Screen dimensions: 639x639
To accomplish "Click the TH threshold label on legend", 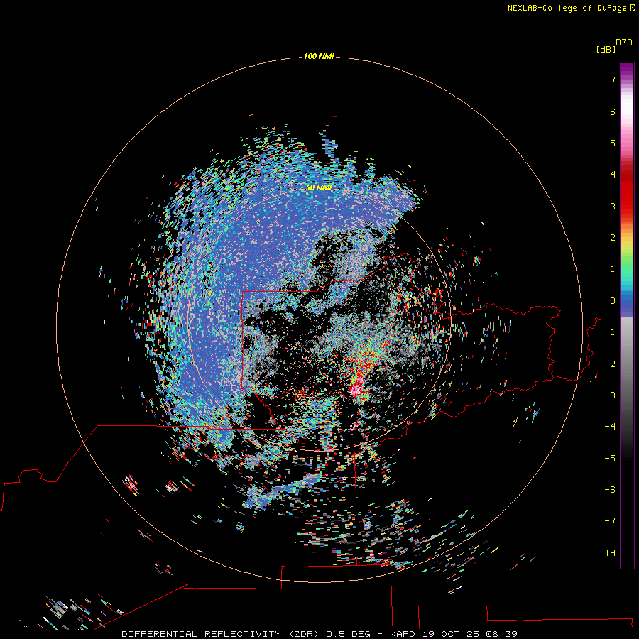I will [x=610, y=553].
